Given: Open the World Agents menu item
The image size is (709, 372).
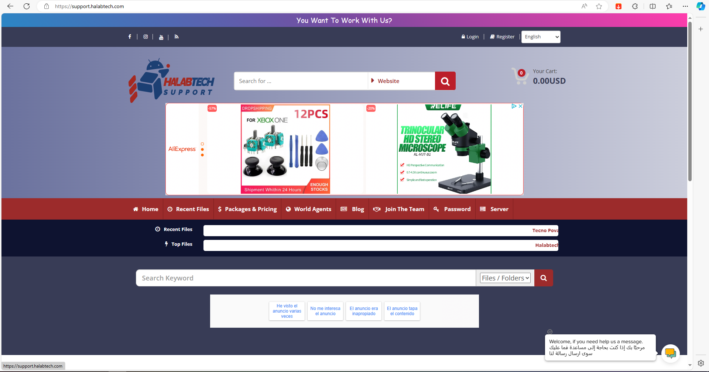Looking at the screenshot, I should pyautogui.click(x=309, y=209).
